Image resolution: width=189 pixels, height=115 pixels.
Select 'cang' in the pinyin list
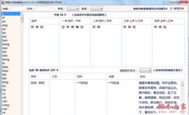11,105
